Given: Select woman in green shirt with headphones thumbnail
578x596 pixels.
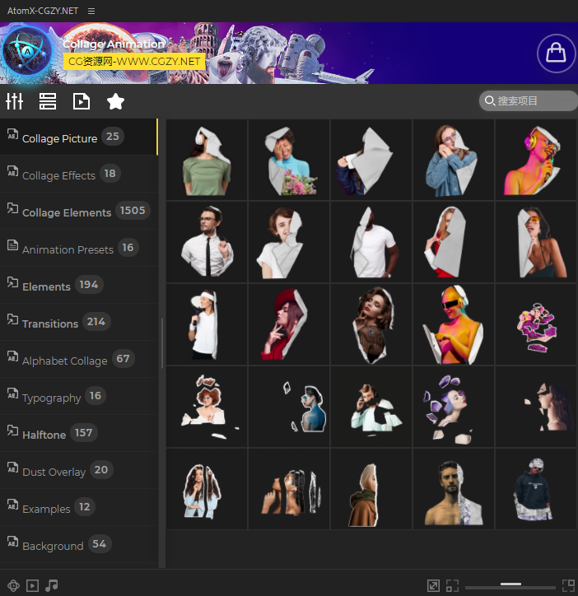Looking at the screenshot, I should pyautogui.click(x=207, y=160).
